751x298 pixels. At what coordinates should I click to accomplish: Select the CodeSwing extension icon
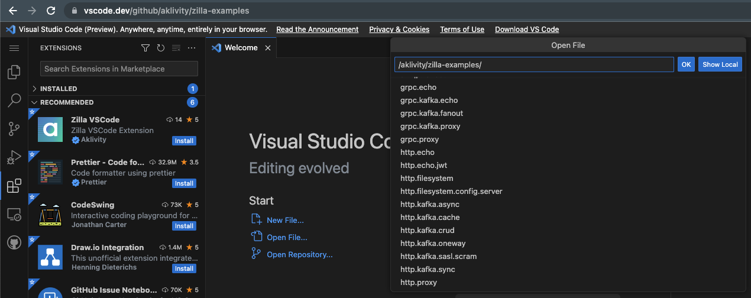[50, 214]
